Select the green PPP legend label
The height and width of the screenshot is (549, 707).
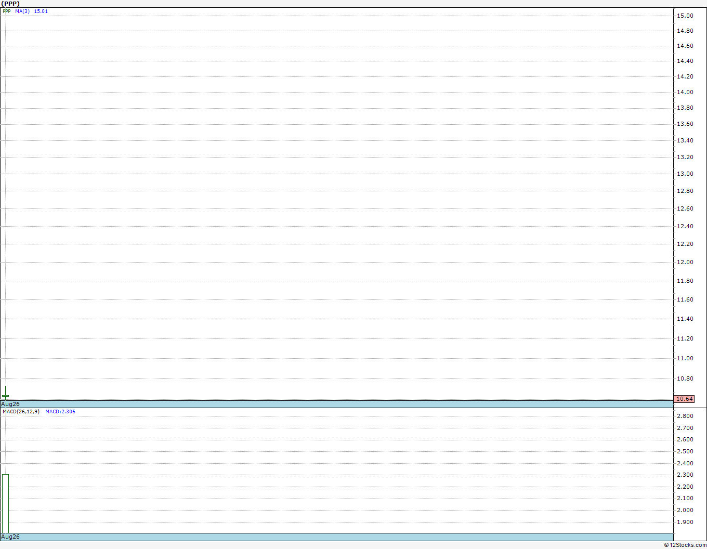click(x=7, y=11)
